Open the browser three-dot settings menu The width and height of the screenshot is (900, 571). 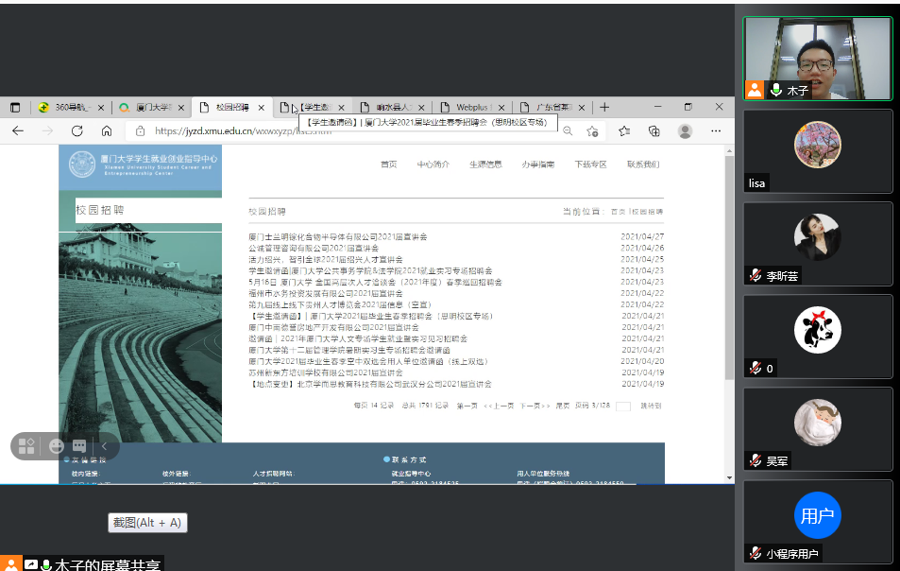[x=716, y=131]
